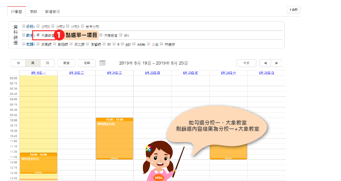Switch to the 表格 tab

[34, 12]
